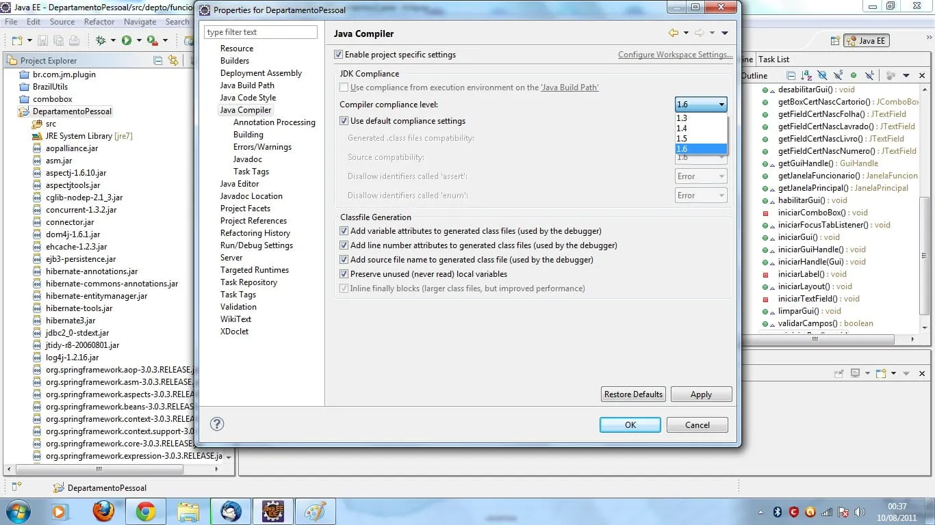The height and width of the screenshot is (525, 935).
Task: Open the File menu
Action: click(11, 22)
